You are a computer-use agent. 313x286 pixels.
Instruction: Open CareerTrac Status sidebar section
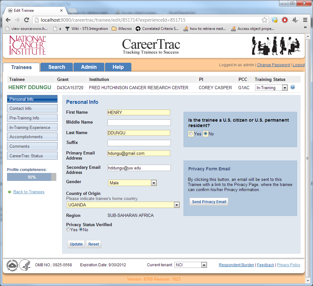(32, 156)
